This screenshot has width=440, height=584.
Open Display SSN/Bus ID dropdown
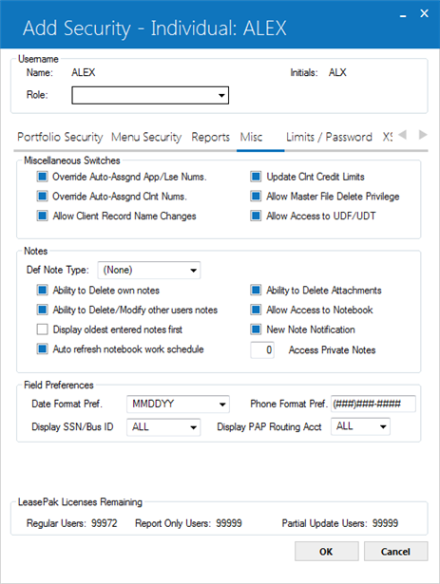click(163, 426)
